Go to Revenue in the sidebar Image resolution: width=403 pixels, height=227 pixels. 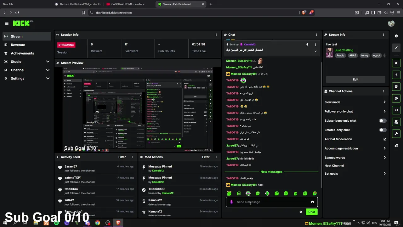tap(27, 45)
